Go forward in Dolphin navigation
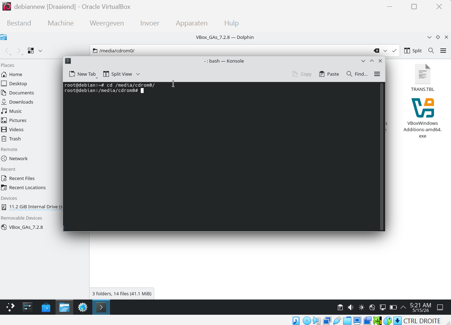451x325 pixels. coord(19,51)
